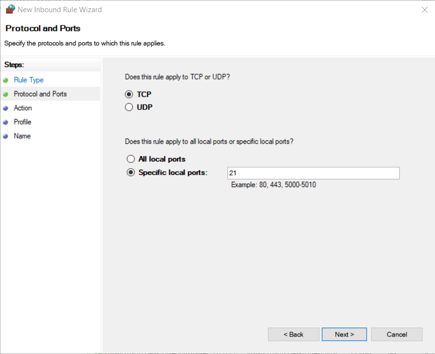Click green bullet beside Rule Type step

point(5,80)
